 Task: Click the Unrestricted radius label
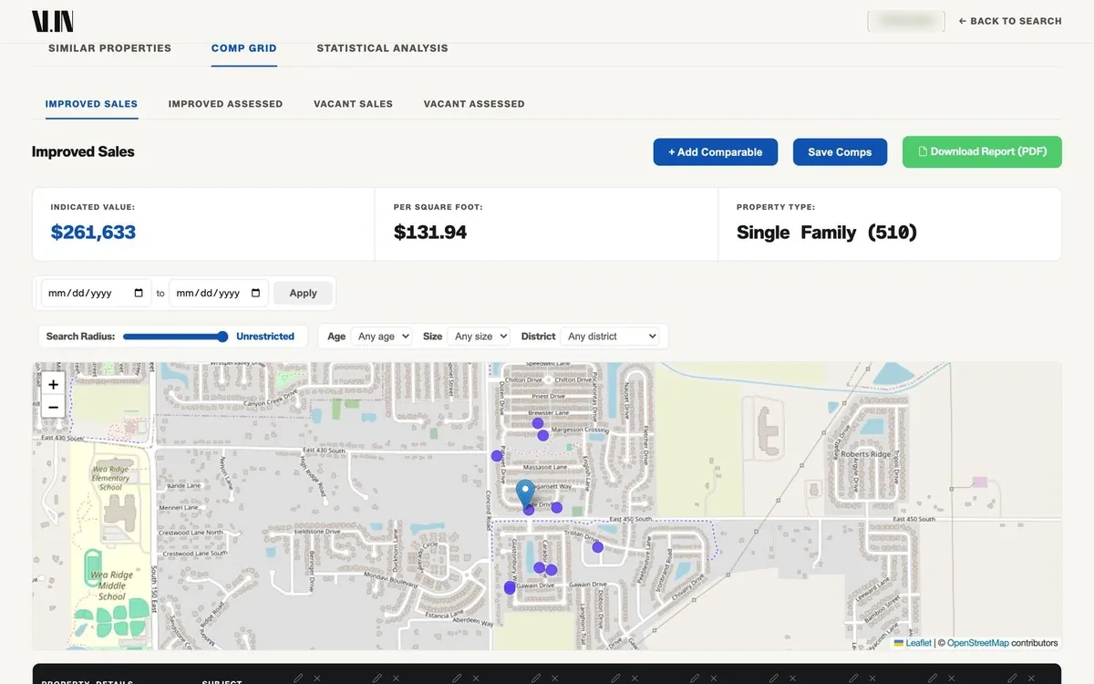click(x=265, y=337)
